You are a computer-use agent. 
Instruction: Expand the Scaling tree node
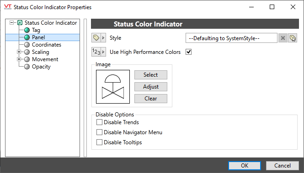pos(19,52)
